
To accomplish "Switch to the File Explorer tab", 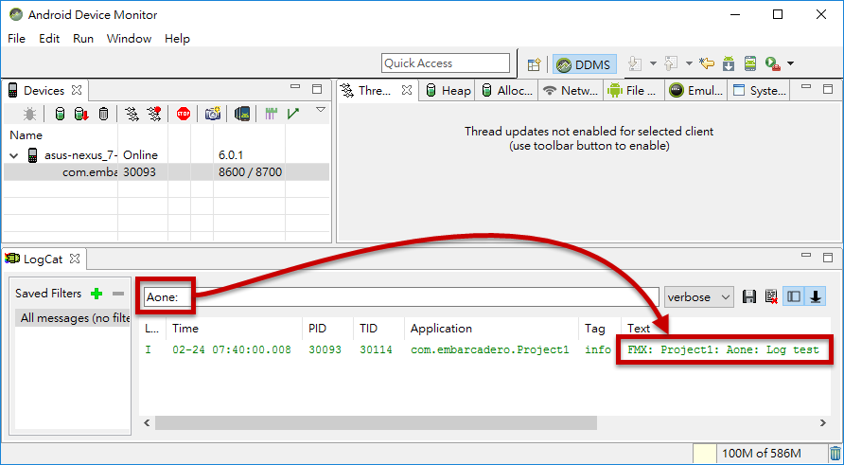I will pyautogui.click(x=634, y=91).
